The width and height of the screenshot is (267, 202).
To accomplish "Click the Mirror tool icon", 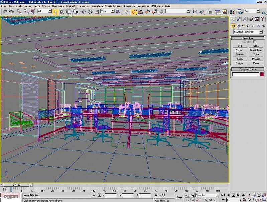I will (x=195, y=12).
